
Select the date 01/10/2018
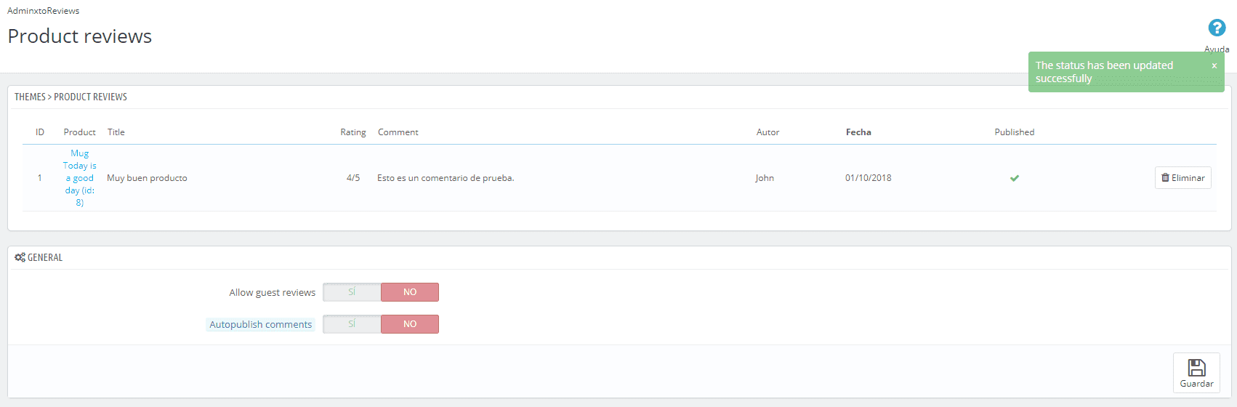pyautogui.click(x=869, y=178)
